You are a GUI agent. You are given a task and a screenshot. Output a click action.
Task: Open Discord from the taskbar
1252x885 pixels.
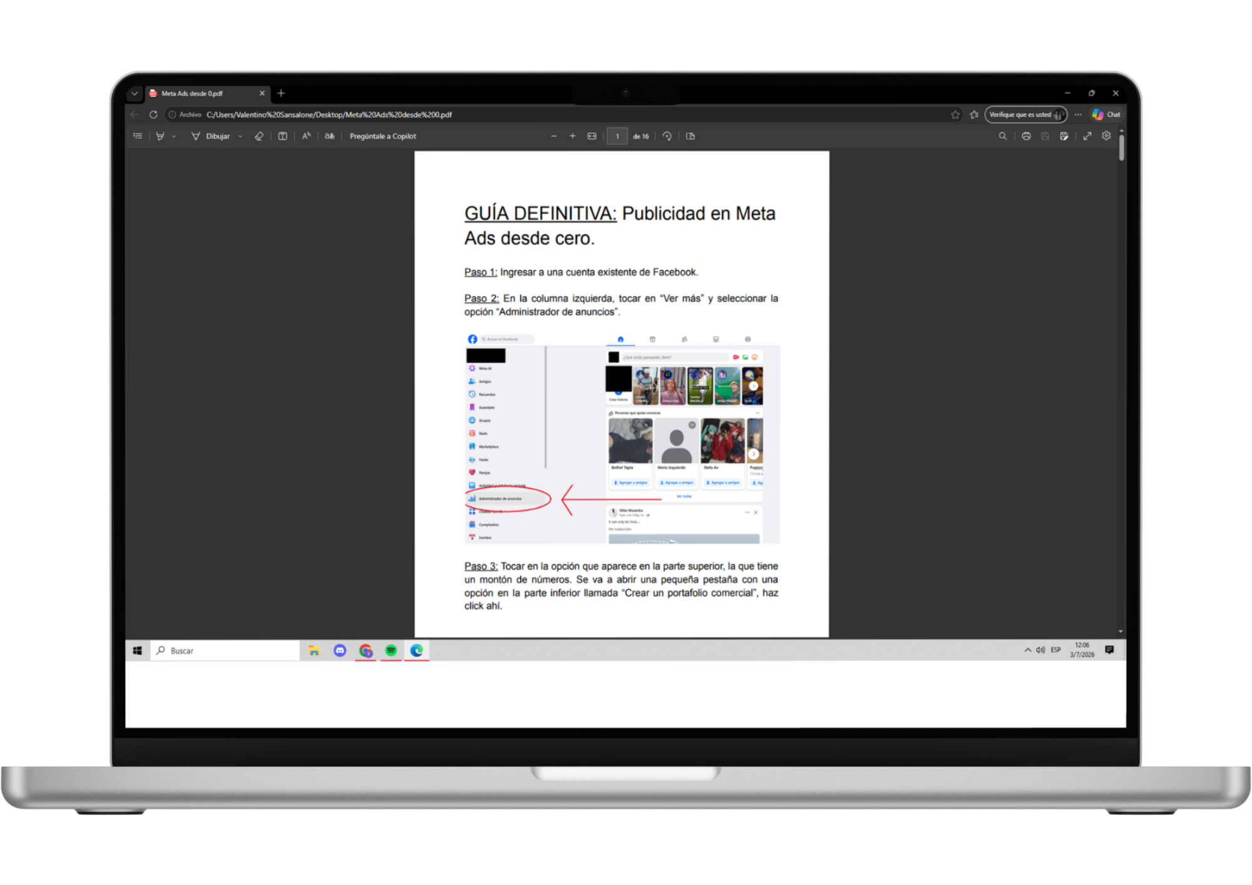pyautogui.click(x=340, y=651)
